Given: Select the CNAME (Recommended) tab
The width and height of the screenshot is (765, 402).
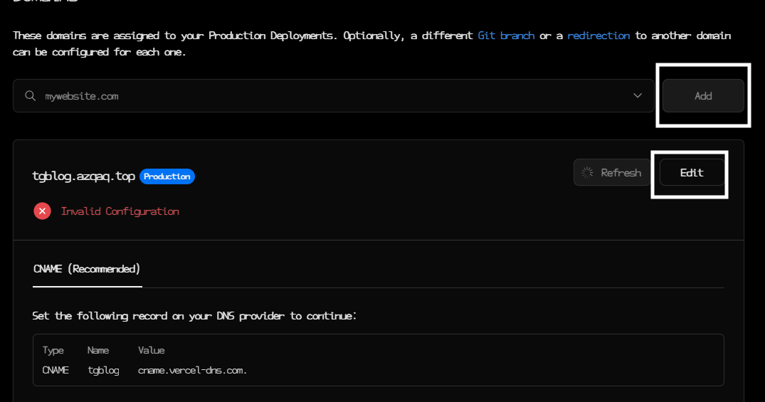Looking at the screenshot, I should 87,269.
